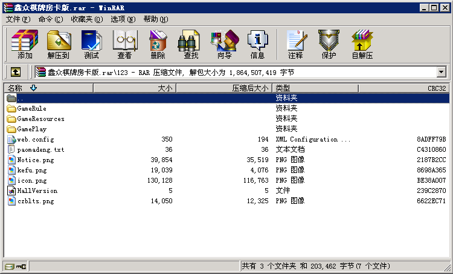Go up one folder level button
Viewport: 453px width, 274px height.
click(x=16, y=72)
